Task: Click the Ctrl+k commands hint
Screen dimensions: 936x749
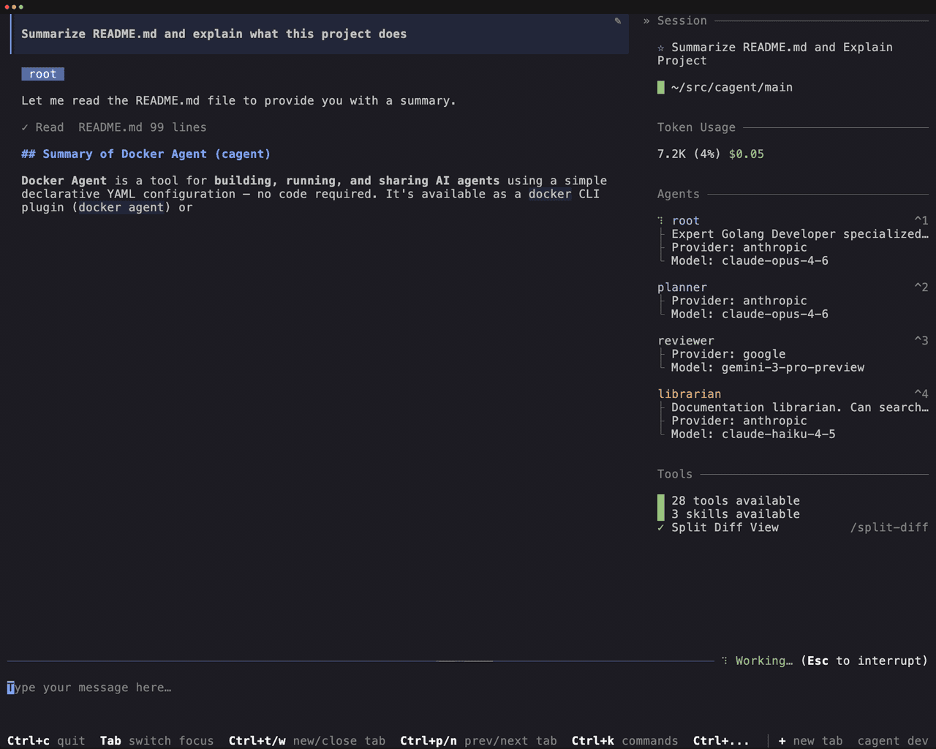Action: coord(624,741)
